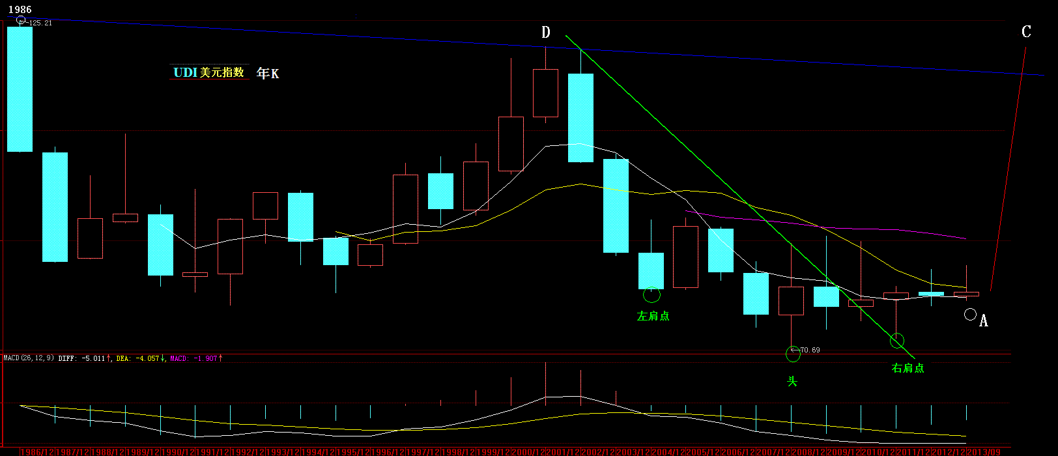Click the 1995/12 date axis label
This screenshot has width=1058, height=456.
point(354,451)
